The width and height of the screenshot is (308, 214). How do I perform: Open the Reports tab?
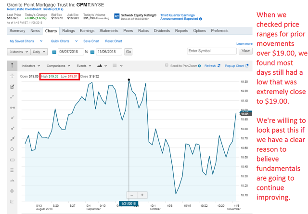click(181, 31)
